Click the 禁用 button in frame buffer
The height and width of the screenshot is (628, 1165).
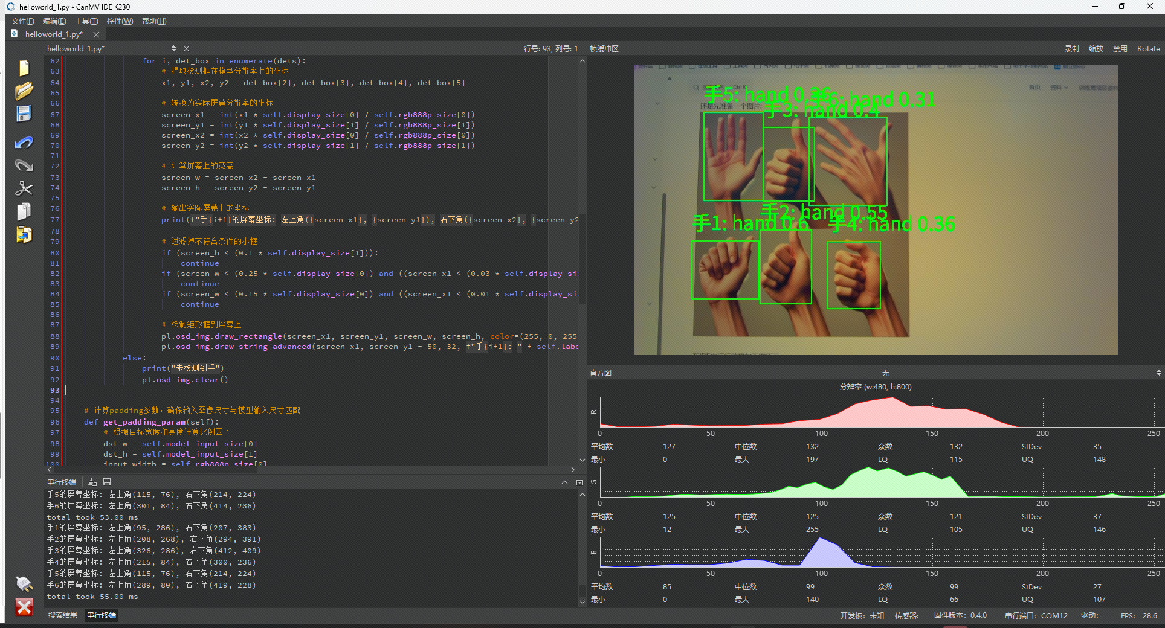(x=1120, y=49)
